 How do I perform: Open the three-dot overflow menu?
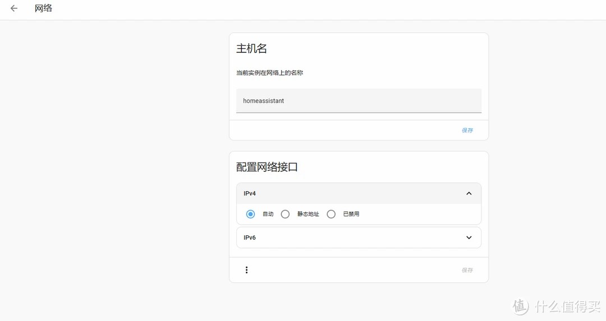[246, 270]
